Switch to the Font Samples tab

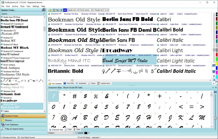click(x=55, y=84)
